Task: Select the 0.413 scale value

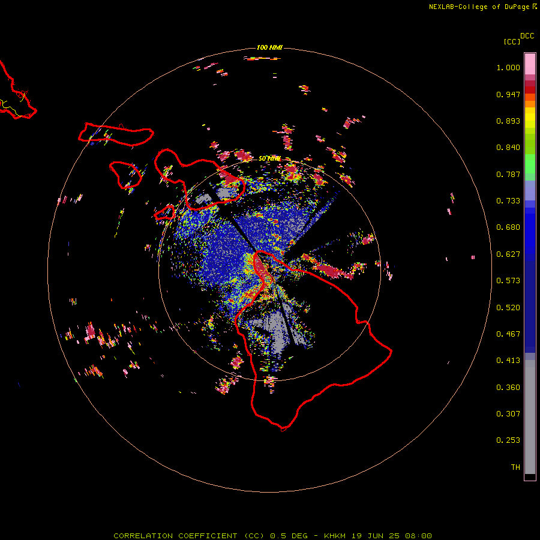Action: coord(508,361)
